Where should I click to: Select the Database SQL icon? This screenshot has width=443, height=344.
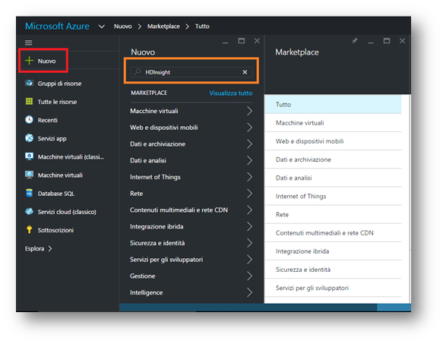pyautogui.click(x=29, y=193)
